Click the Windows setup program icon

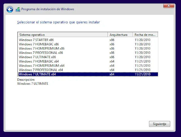(x=18, y=9)
